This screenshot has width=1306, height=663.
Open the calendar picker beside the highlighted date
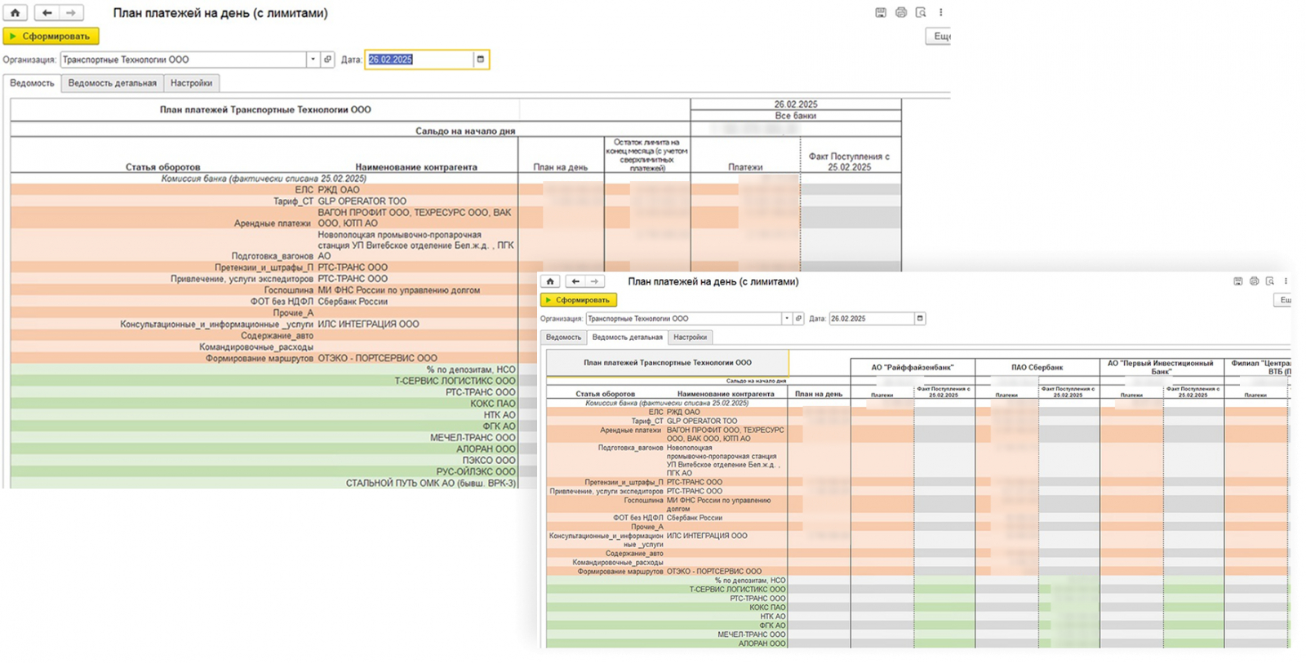click(481, 60)
